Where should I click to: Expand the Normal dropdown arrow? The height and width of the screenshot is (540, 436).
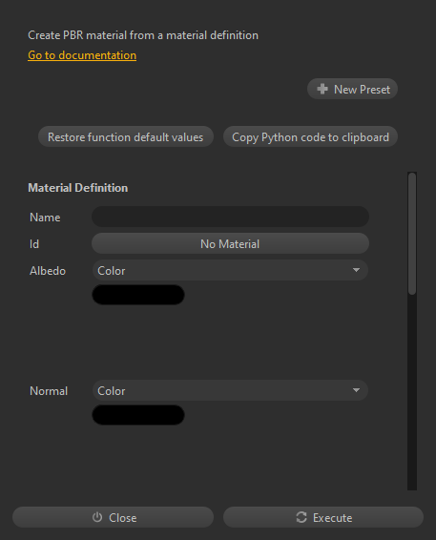357,390
